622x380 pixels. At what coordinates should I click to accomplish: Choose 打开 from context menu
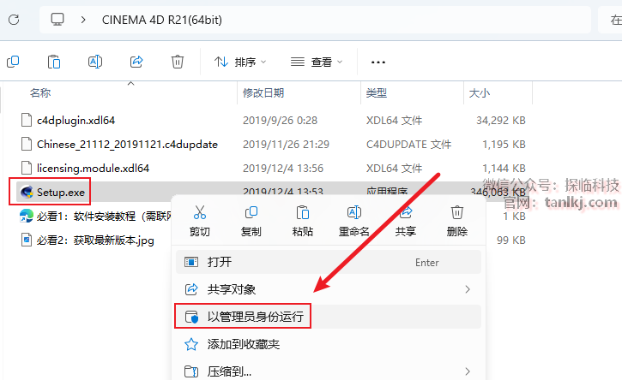pos(329,262)
